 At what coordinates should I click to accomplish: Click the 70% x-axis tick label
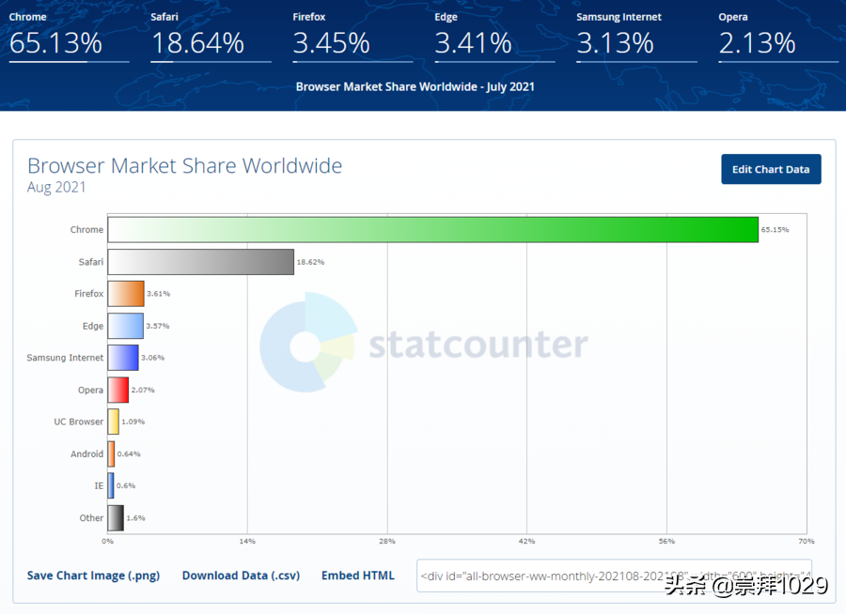pos(807,541)
